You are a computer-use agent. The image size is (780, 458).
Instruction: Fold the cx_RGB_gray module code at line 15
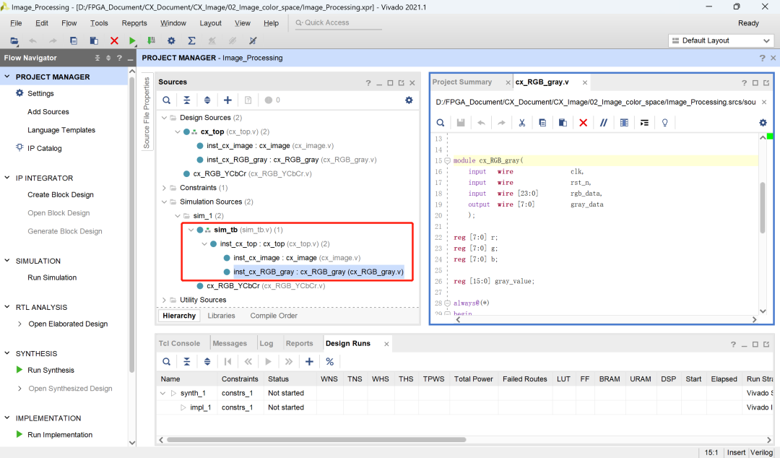tap(448, 160)
